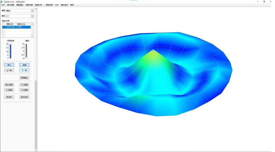Screen dimensions: 275x152
Task: Open the ODS menu
Action: [57, 5]
